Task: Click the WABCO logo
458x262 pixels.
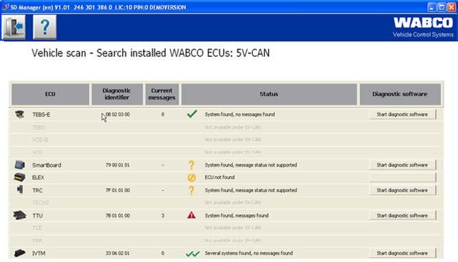Action: [x=423, y=23]
